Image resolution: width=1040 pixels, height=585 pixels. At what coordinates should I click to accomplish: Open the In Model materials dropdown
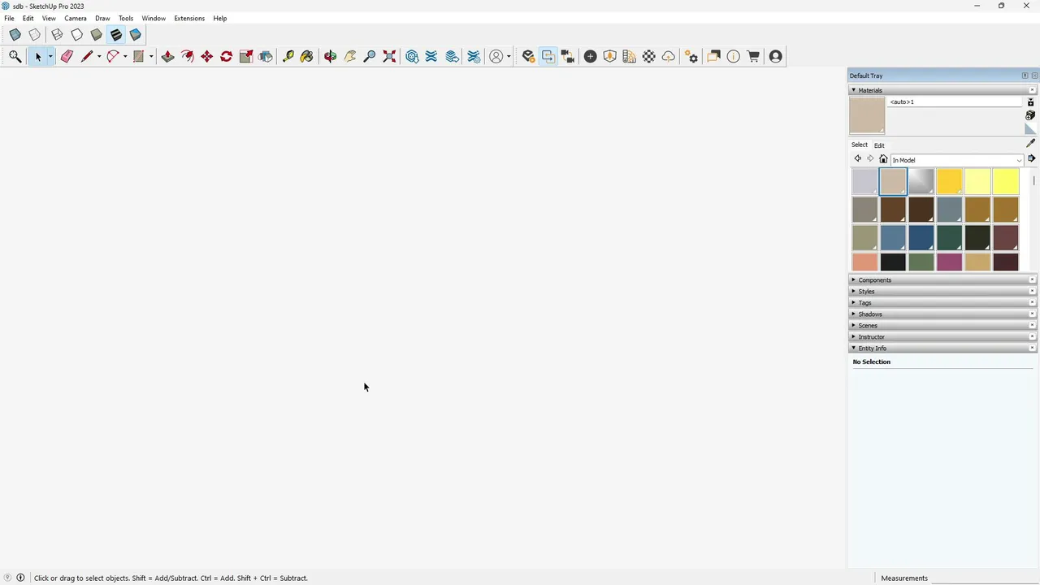click(x=956, y=160)
